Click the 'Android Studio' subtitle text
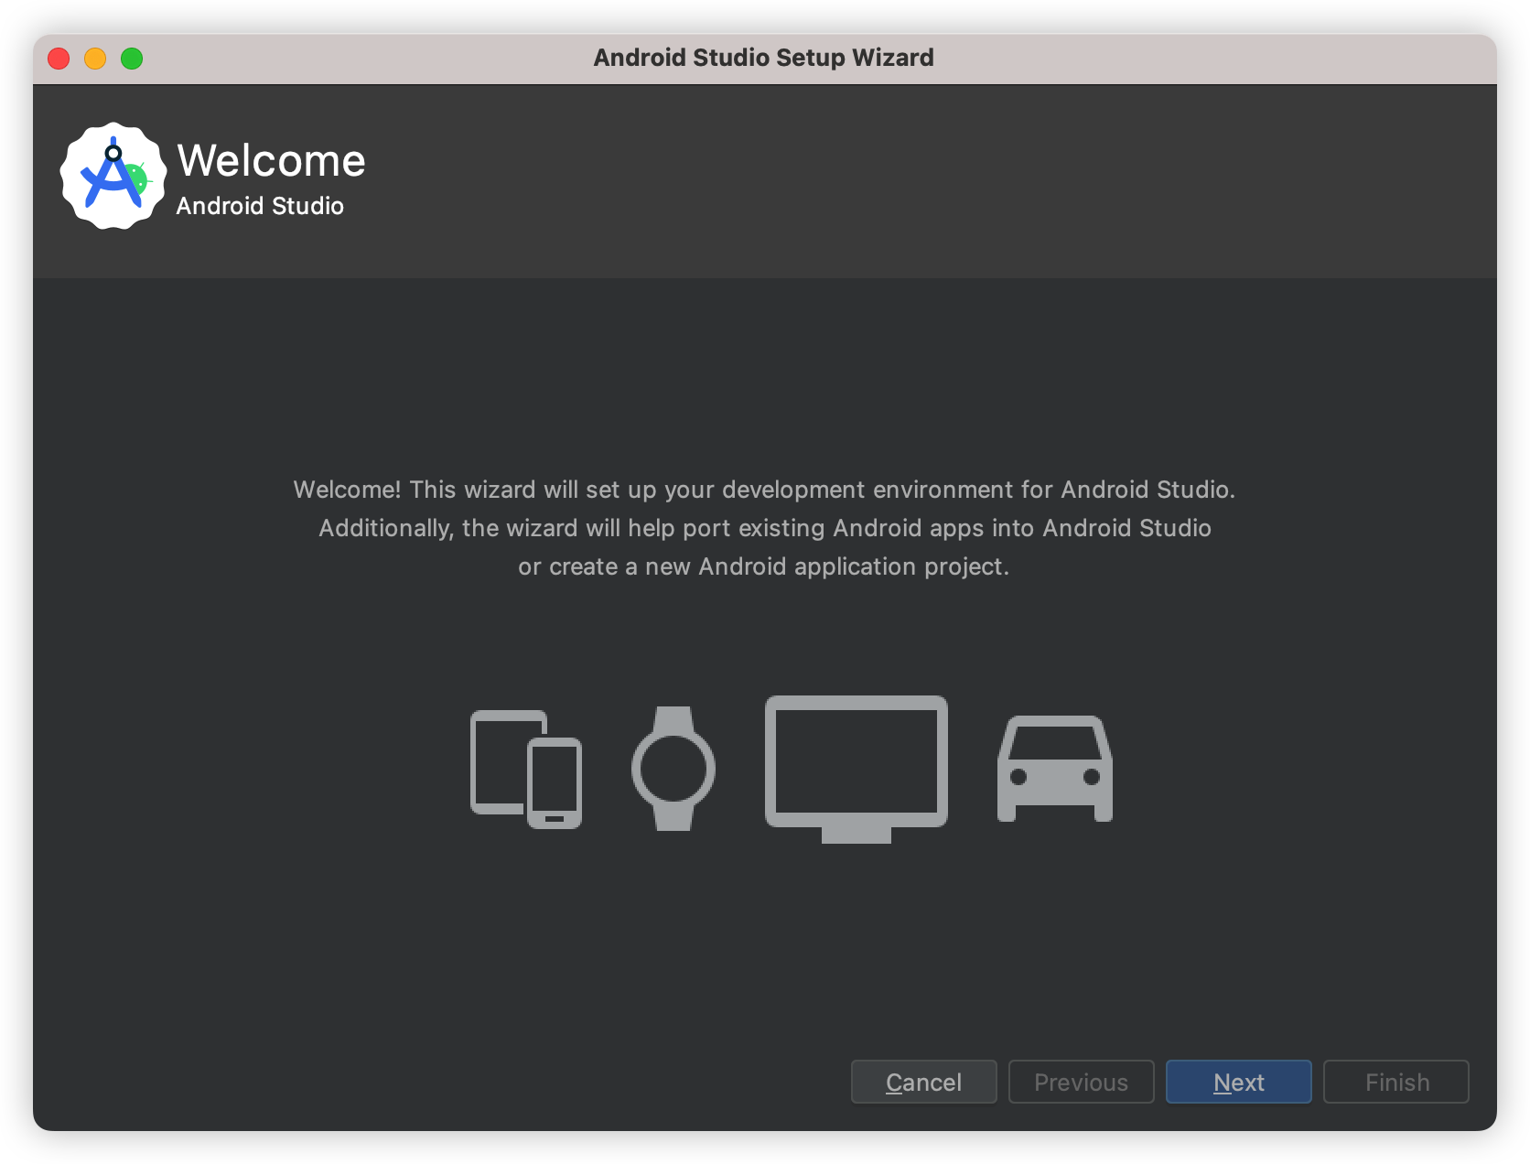The height and width of the screenshot is (1164, 1530). 260,206
